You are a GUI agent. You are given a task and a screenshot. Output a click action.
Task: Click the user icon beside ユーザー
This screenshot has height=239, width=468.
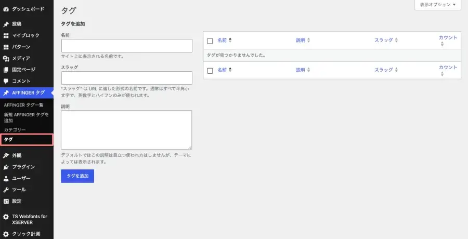[x=6, y=178]
